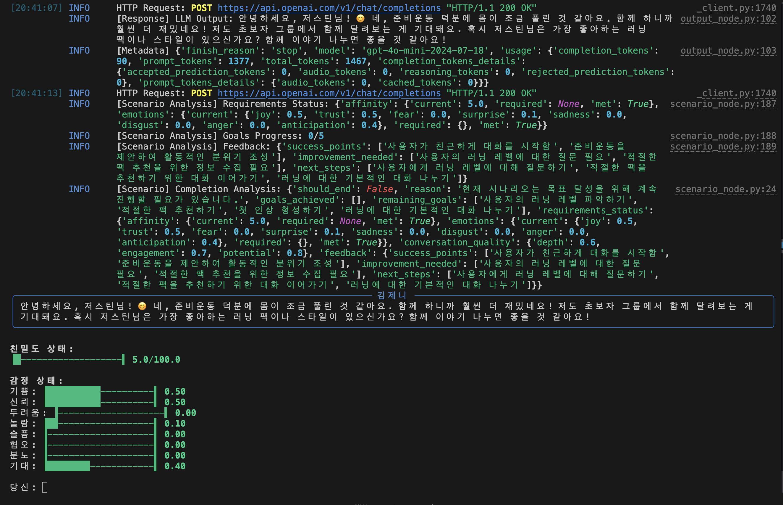Screen dimensions: 783x505
Task: Open _client.py:1740 reference on the first log line
Action: [736, 8]
